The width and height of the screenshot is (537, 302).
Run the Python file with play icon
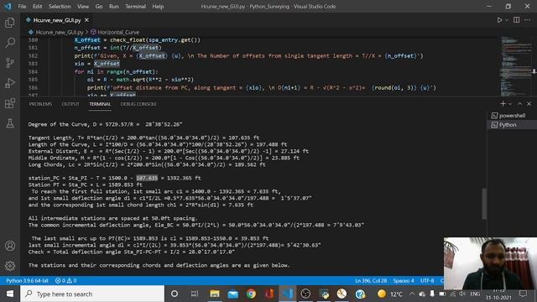click(500, 20)
